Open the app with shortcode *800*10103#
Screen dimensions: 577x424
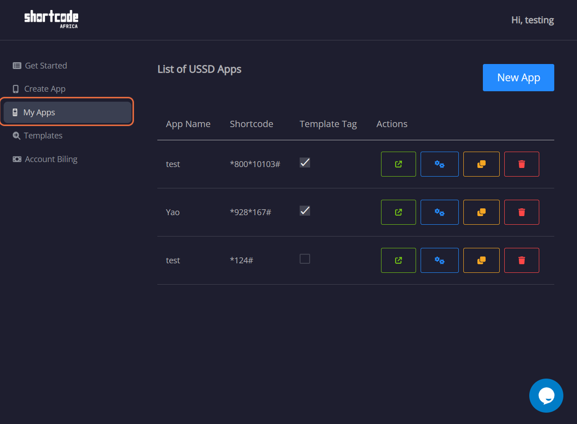click(x=398, y=164)
